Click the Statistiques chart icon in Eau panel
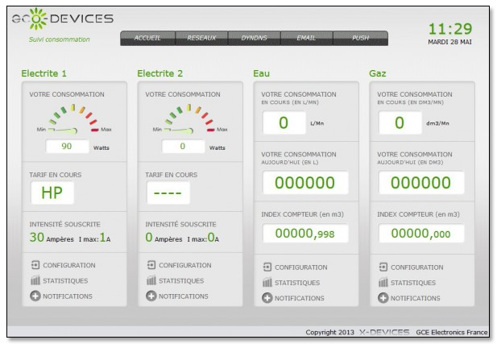The height and width of the screenshot is (344, 497). tap(267, 283)
